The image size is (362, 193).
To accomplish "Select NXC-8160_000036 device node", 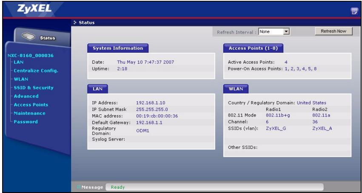I will tap(31, 56).
